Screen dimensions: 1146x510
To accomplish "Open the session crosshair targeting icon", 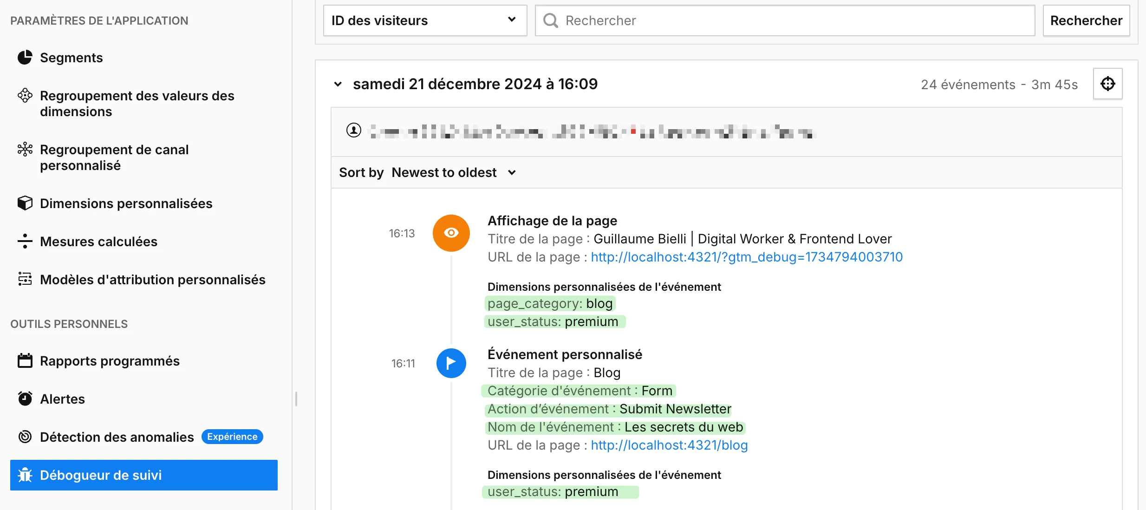I will [x=1108, y=84].
